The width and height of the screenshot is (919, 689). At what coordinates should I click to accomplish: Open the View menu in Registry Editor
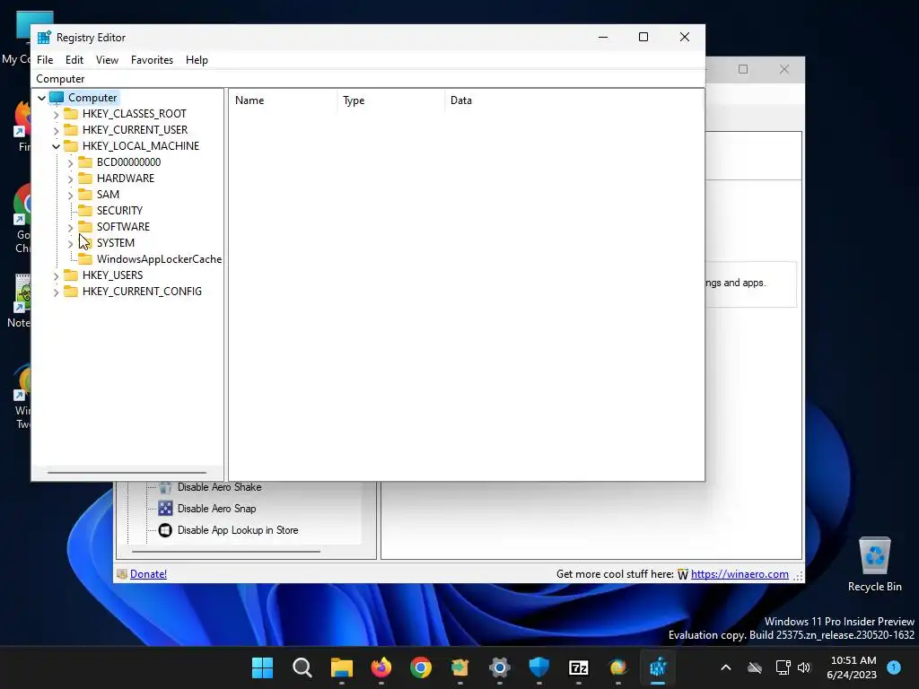point(108,60)
